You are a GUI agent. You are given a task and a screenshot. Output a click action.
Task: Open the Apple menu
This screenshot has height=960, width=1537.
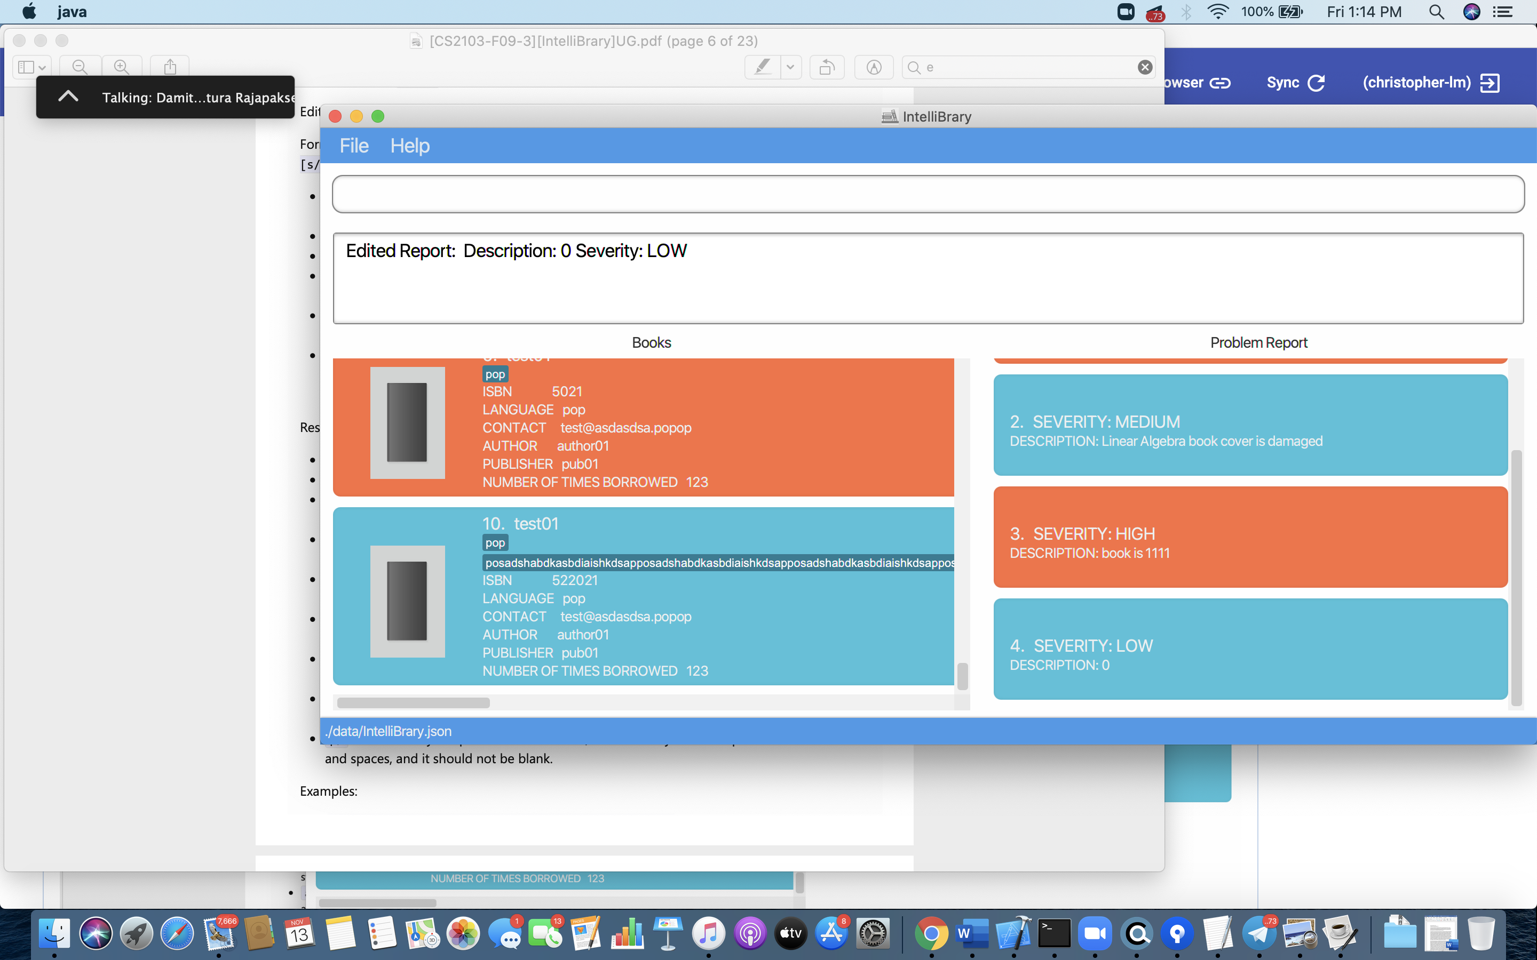pos(29,11)
